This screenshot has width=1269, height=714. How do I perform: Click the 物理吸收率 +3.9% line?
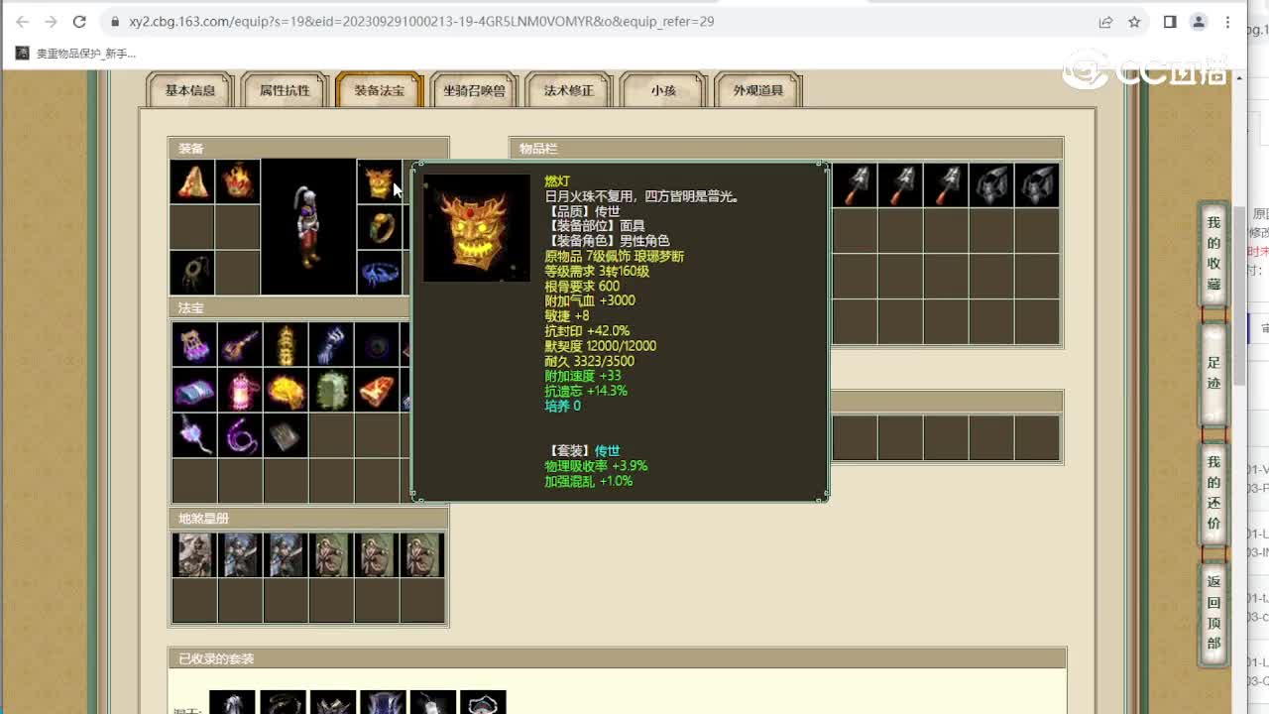pyautogui.click(x=596, y=466)
